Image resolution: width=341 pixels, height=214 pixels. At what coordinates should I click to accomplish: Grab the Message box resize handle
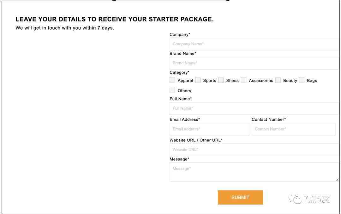pos(337,180)
